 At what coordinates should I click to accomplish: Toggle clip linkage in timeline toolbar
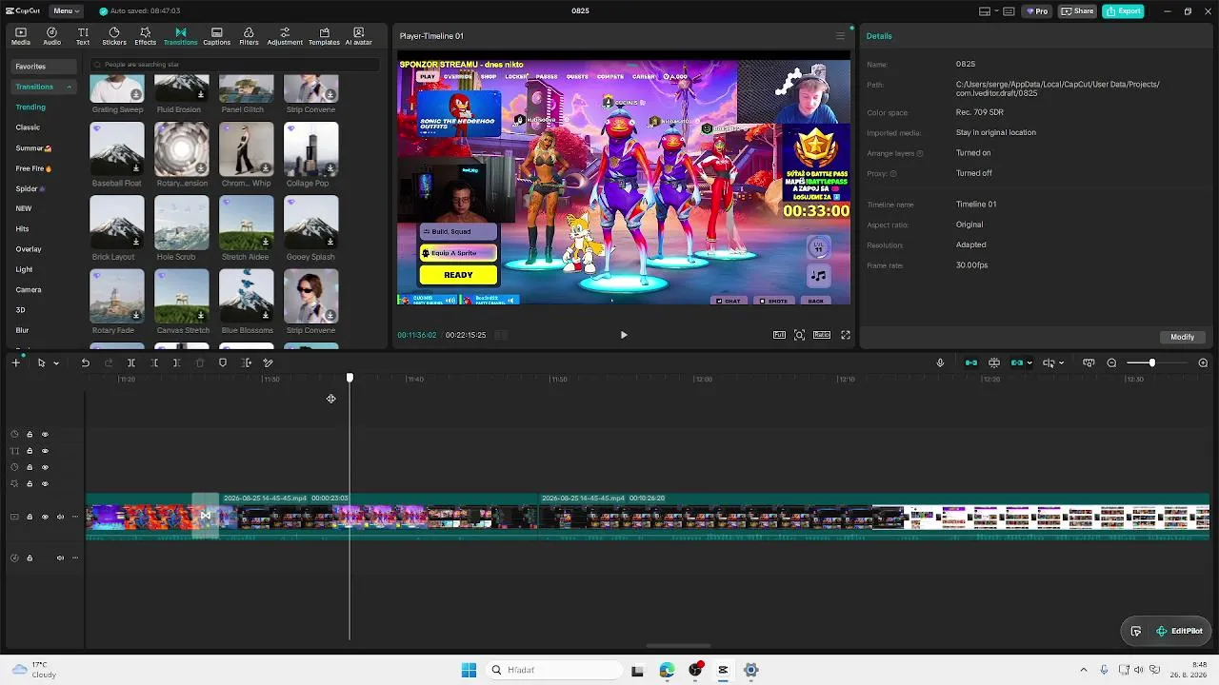[1017, 362]
